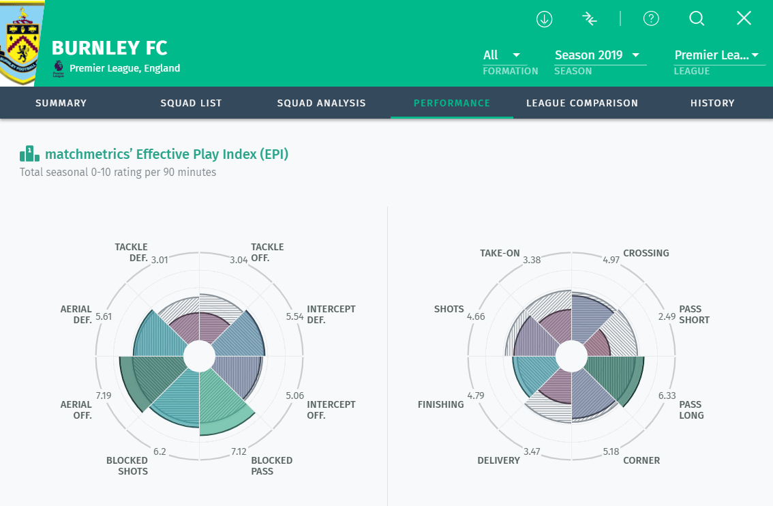Switch to the Summary tab

click(61, 103)
